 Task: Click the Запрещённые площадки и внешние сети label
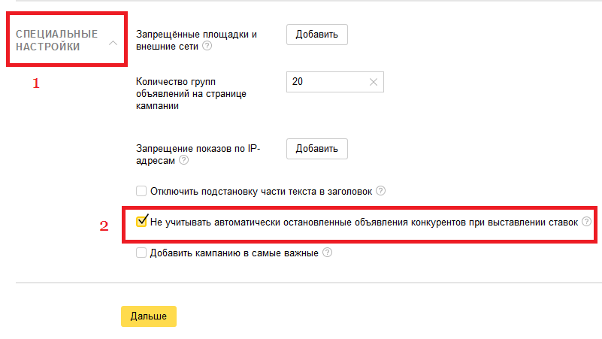[x=196, y=41]
